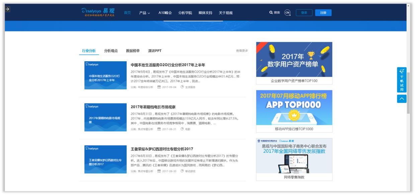Image resolution: width=415 pixels, height=195 pixels.
Task: Click the arrow icon at top-left corner
Action: [7, 9]
